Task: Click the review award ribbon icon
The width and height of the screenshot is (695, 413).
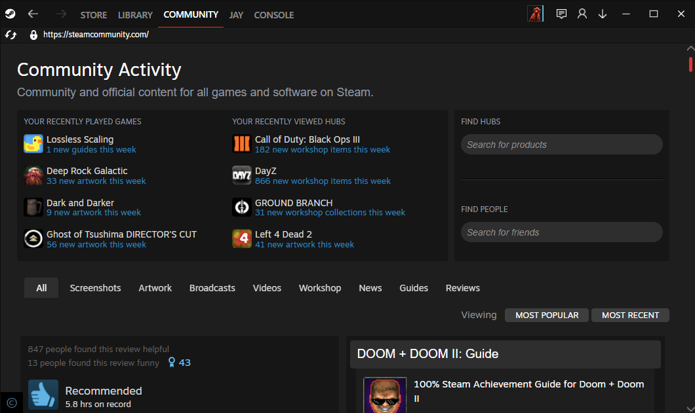Action: click(x=172, y=363)
